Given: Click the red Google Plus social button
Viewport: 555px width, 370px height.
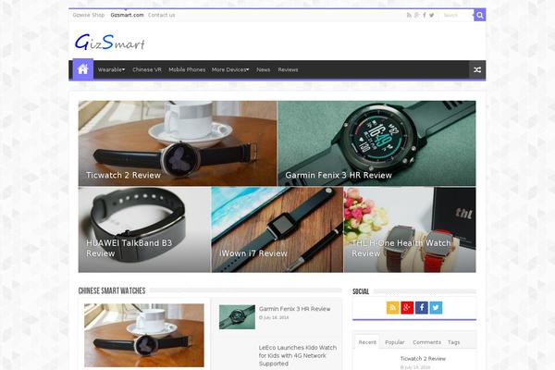Looking at the screenshot, I should pyautogui.click(x=407, y=308).
